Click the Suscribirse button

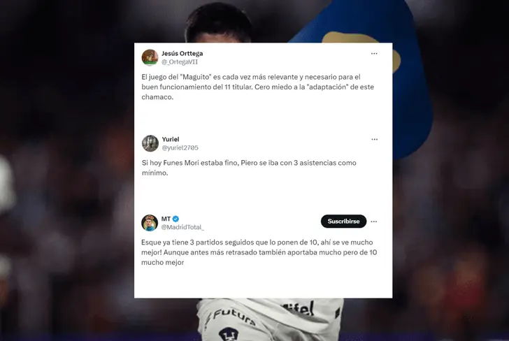coord(343,222)
